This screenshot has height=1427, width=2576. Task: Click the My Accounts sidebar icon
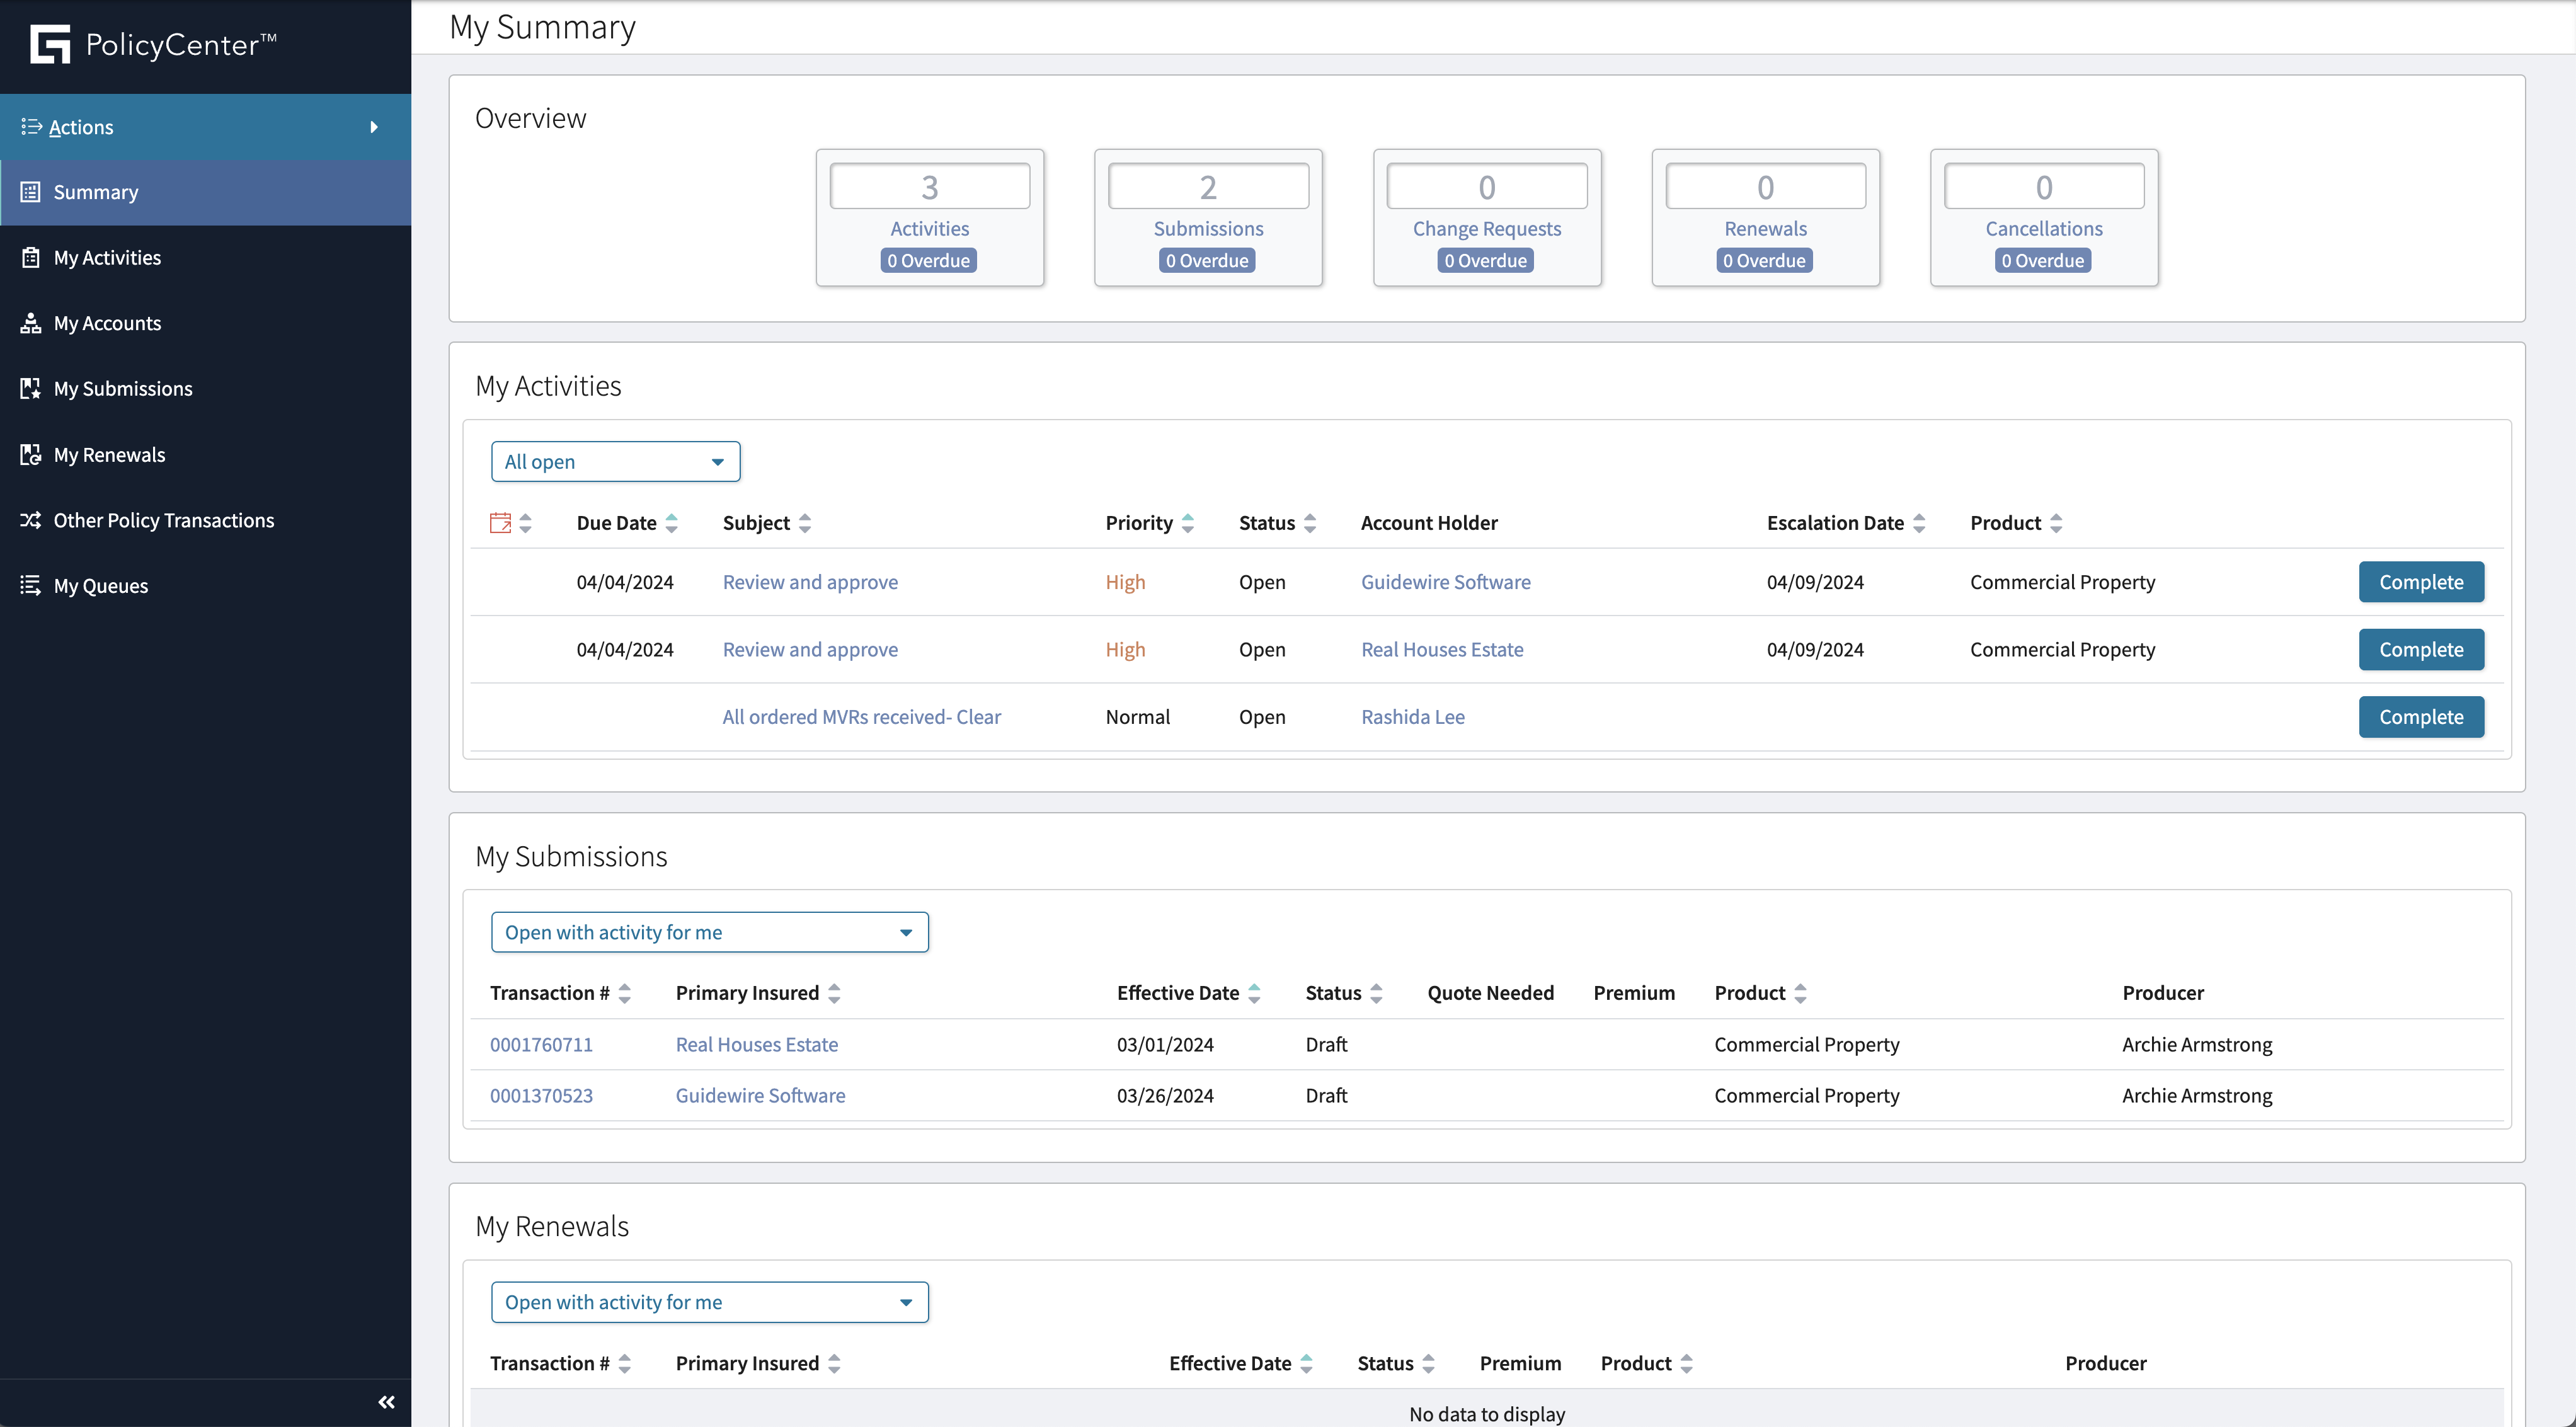(31, 323)
